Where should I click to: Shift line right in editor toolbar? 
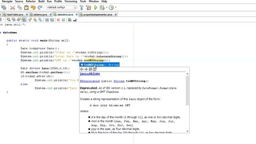click(x=52, y=20)
